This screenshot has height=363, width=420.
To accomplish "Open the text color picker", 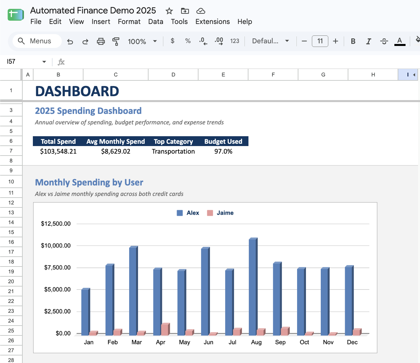I will click(400, 41).
